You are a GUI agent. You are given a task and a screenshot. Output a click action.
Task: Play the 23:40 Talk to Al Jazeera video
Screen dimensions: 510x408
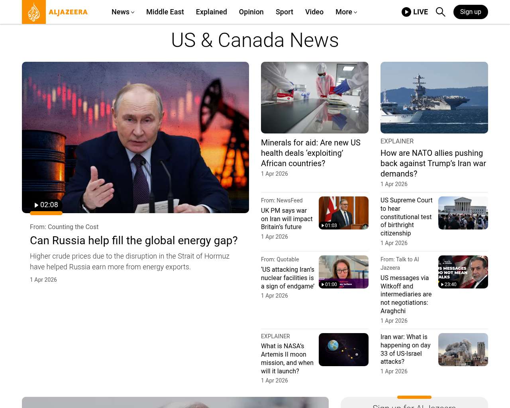tap(449, 284)
